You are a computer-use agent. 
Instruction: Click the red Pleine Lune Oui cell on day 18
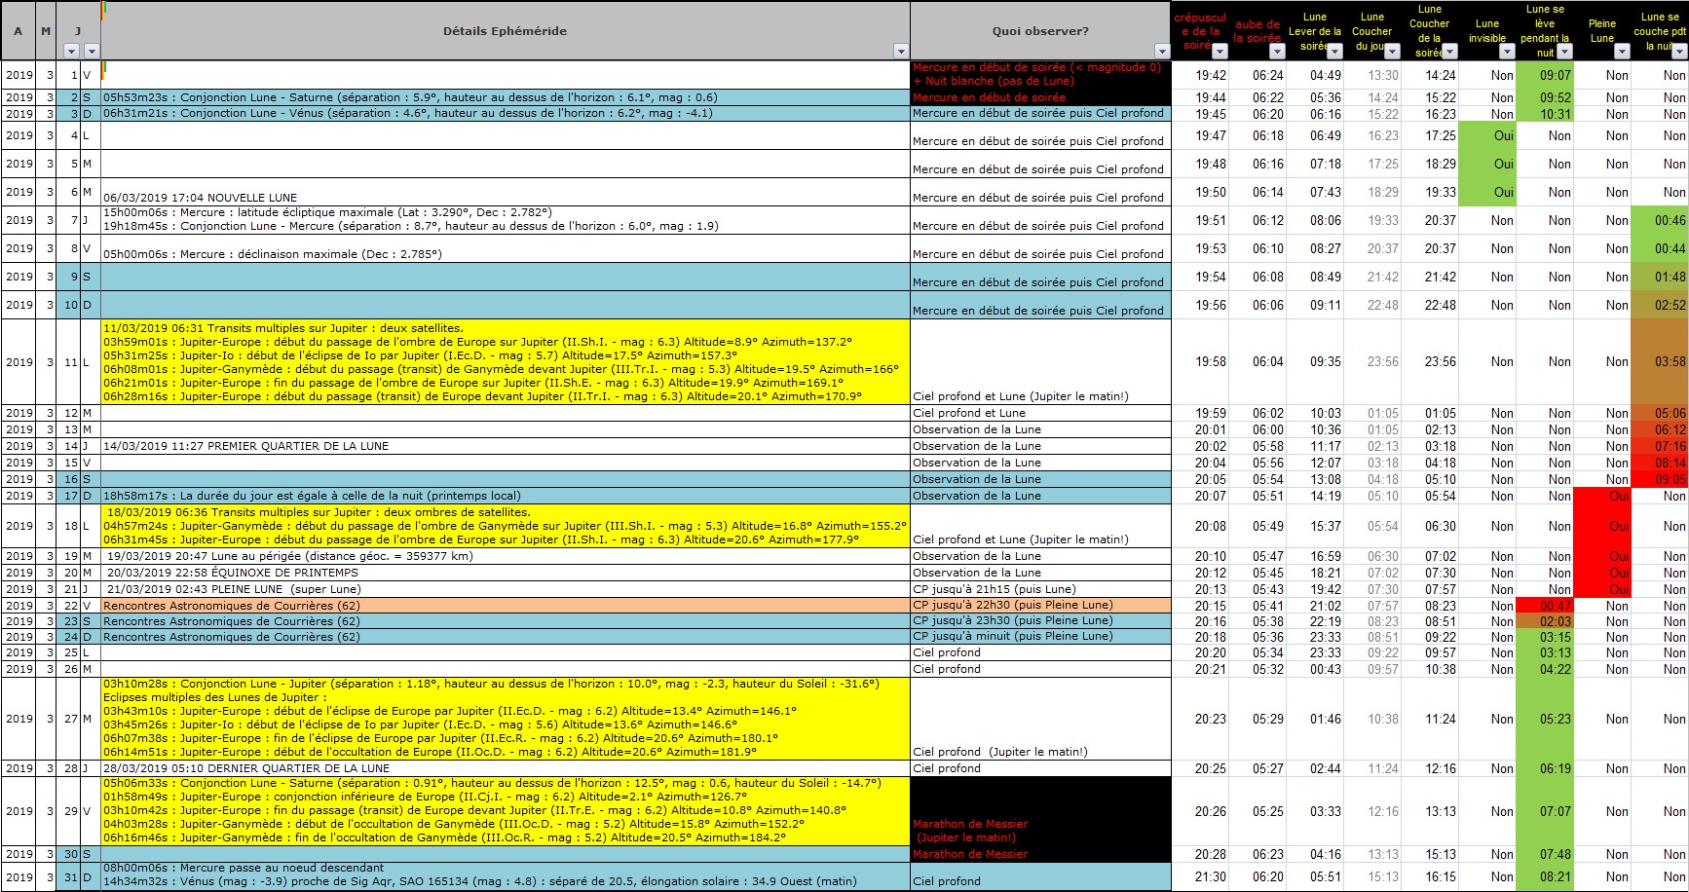(x=1603, y=526)
